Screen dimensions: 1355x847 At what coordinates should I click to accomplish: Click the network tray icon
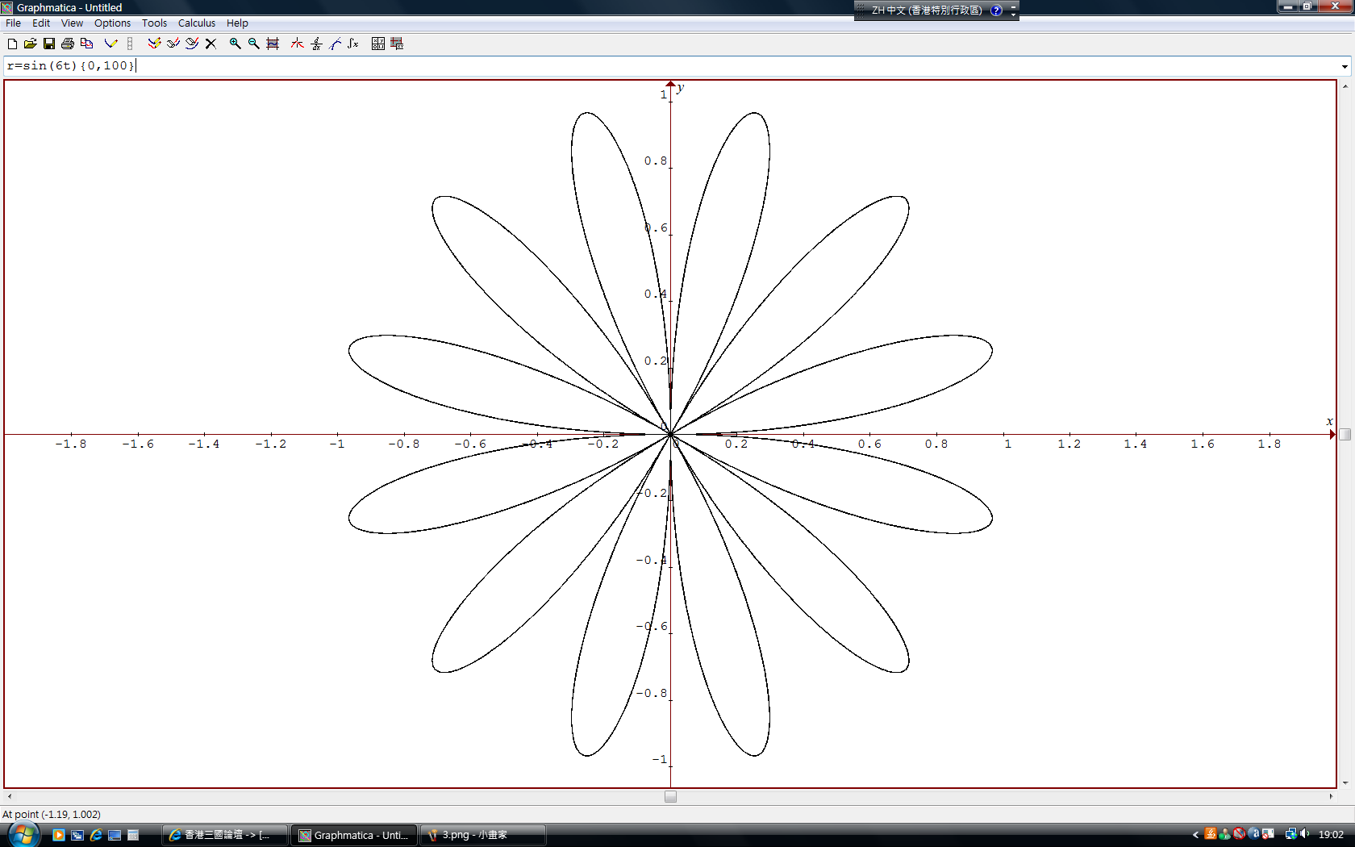[1290, 835]
